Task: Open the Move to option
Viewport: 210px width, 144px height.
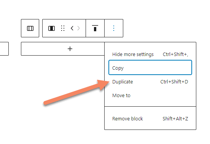Action: 150,96
